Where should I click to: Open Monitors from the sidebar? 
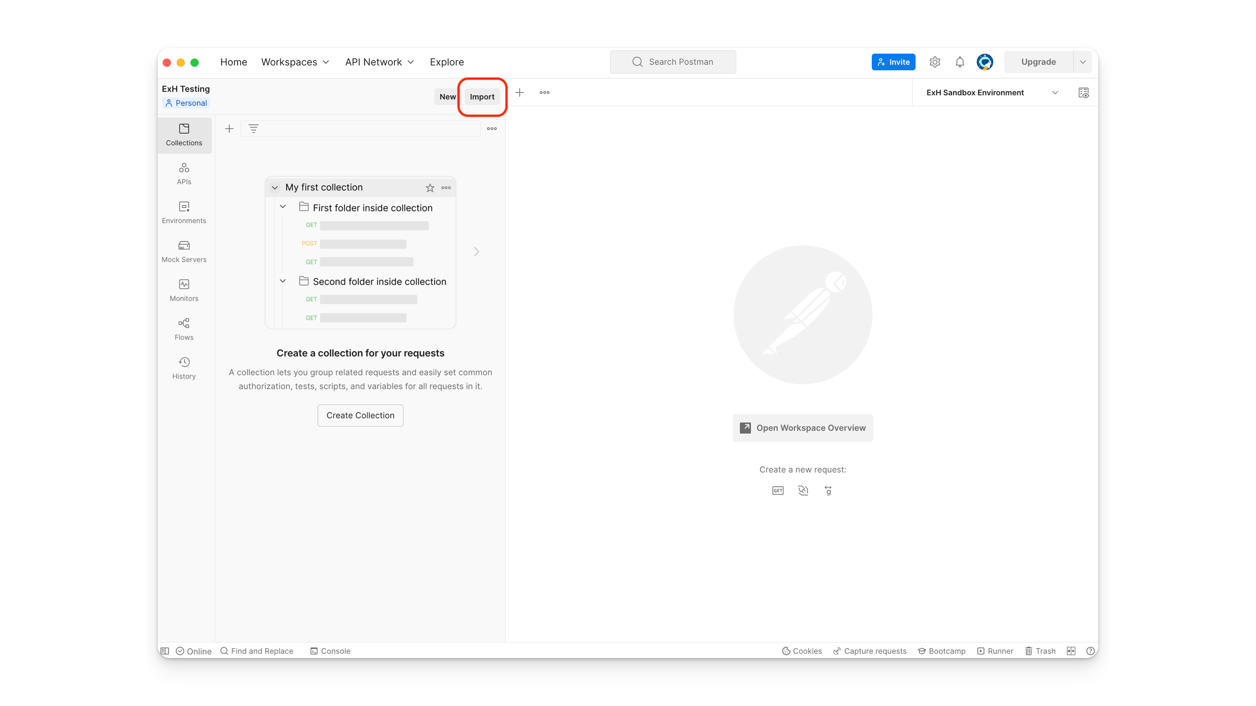tap(184, 290)
